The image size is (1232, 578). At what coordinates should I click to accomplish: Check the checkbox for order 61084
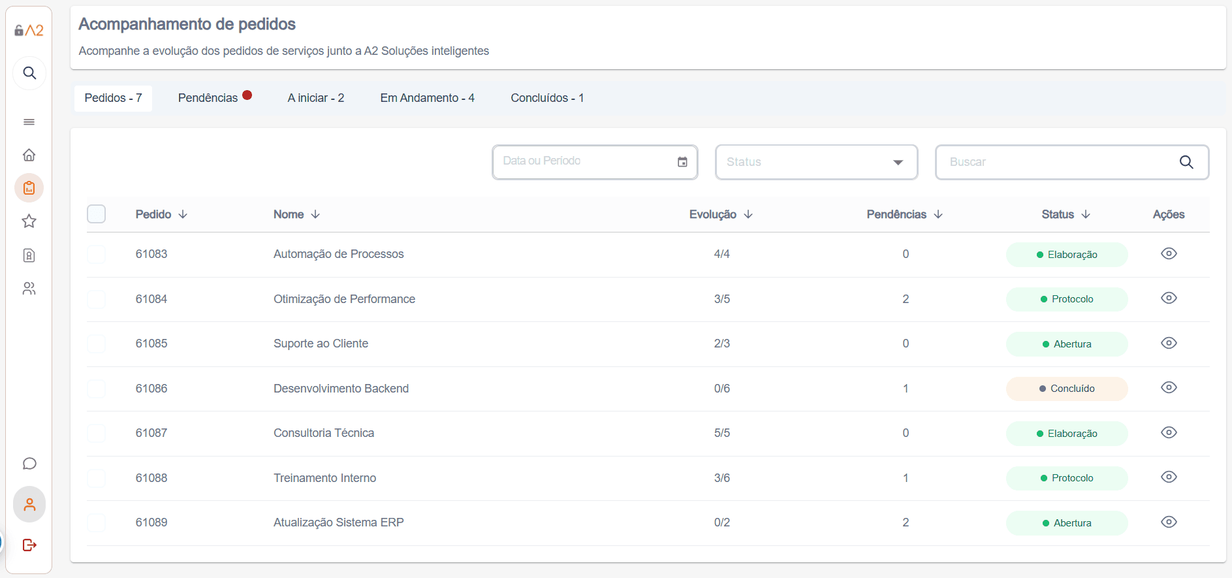pos(97,299)
